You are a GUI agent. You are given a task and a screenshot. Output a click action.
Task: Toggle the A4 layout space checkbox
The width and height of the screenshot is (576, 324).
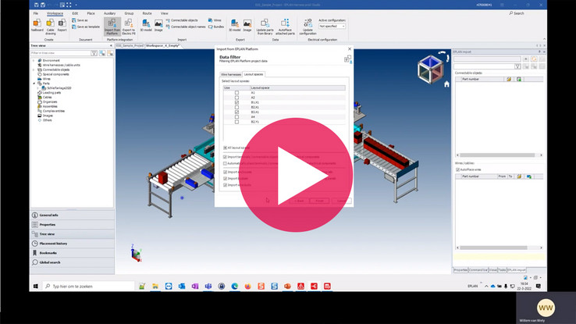[236, 117]
